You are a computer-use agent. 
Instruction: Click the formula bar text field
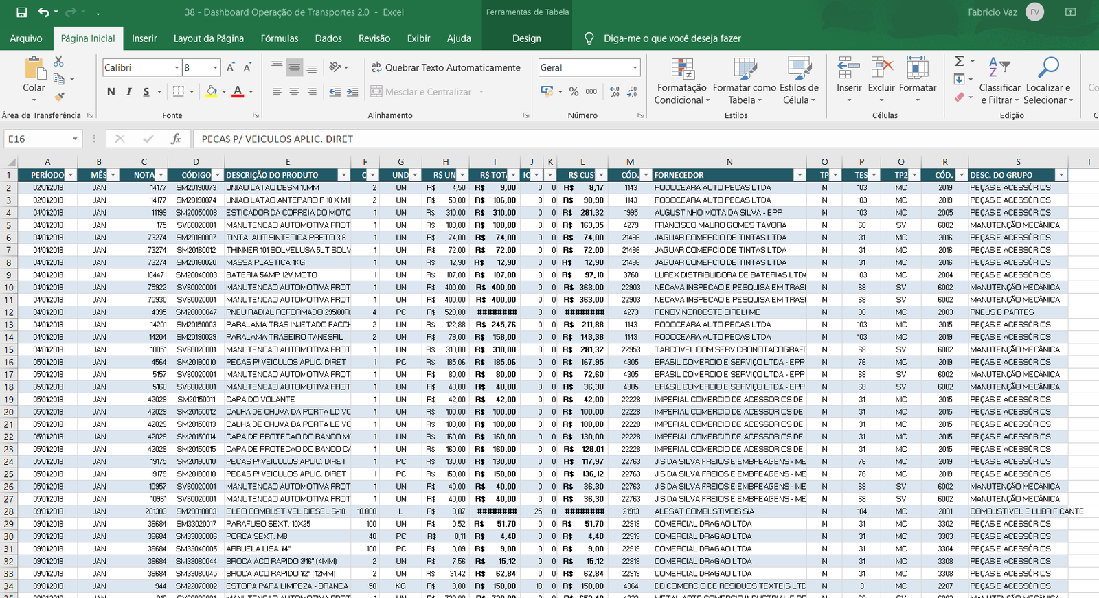(x=646, y=139)
